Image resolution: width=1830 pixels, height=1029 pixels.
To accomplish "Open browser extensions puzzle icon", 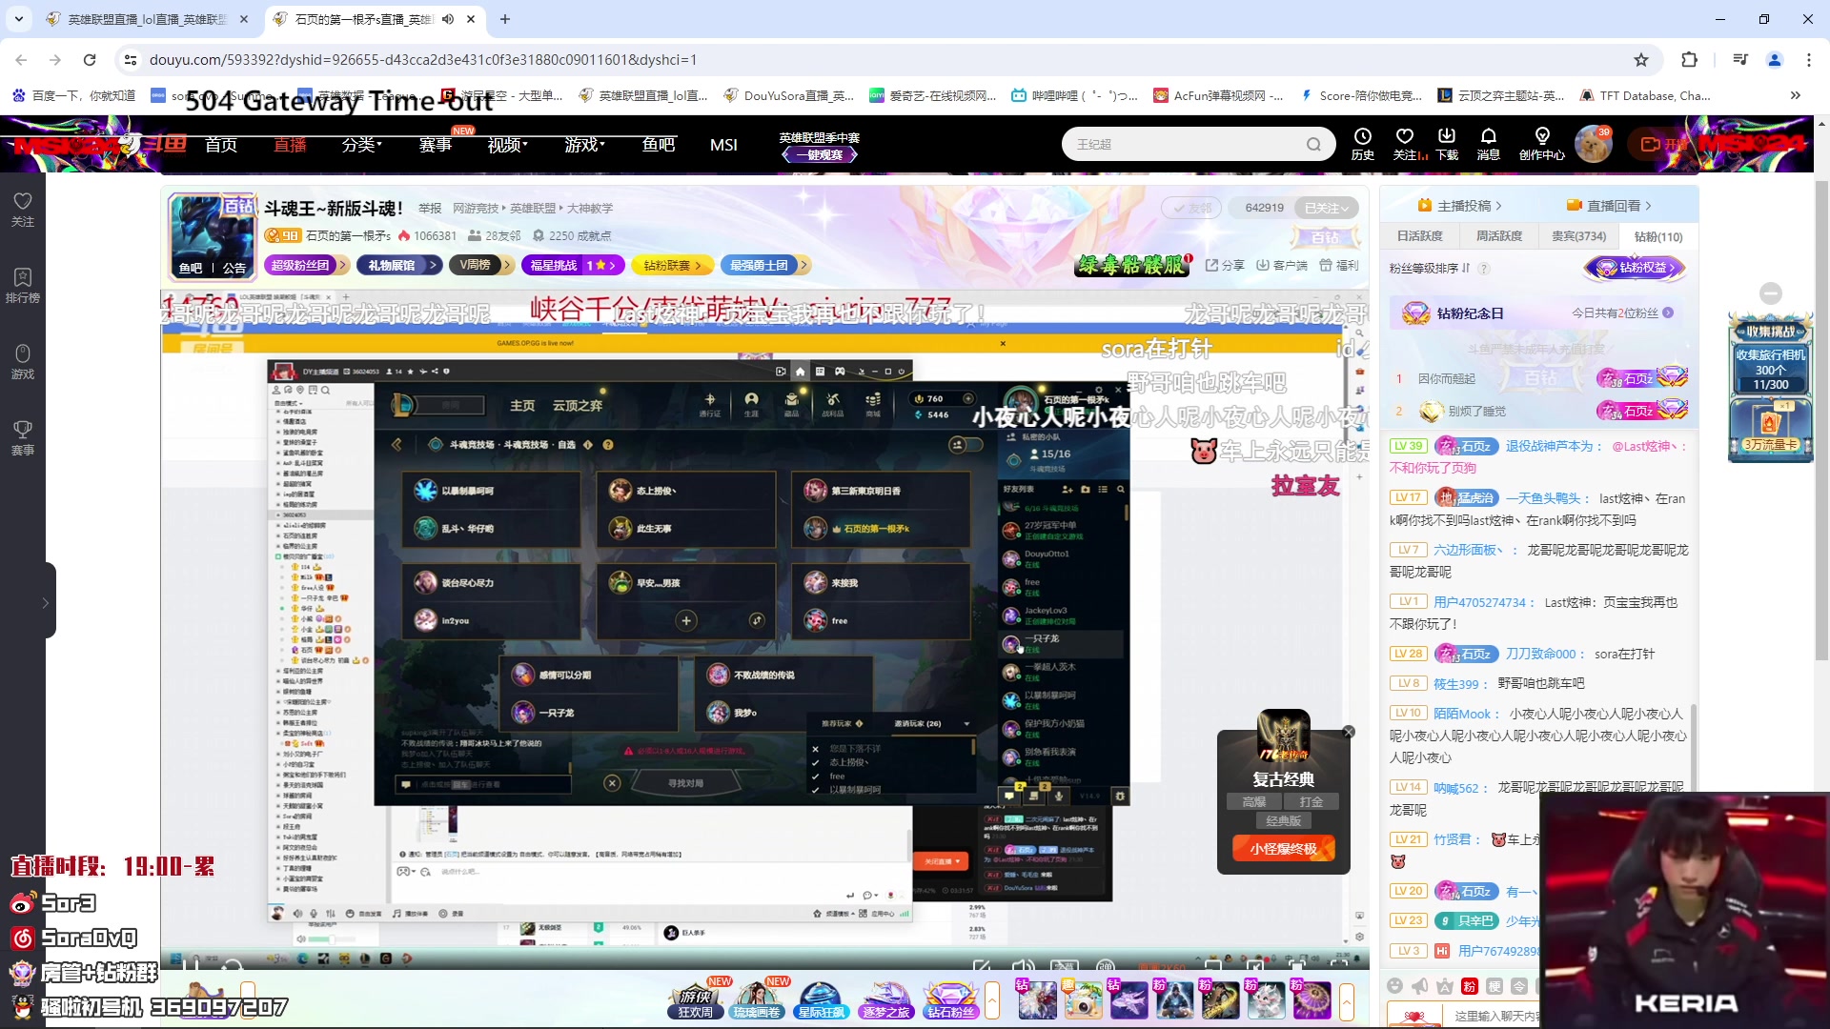I will pyautogui.click(x=1689, y=59).
